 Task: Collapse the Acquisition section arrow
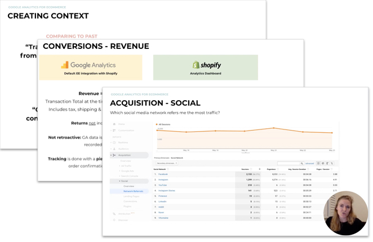point(111,155)
